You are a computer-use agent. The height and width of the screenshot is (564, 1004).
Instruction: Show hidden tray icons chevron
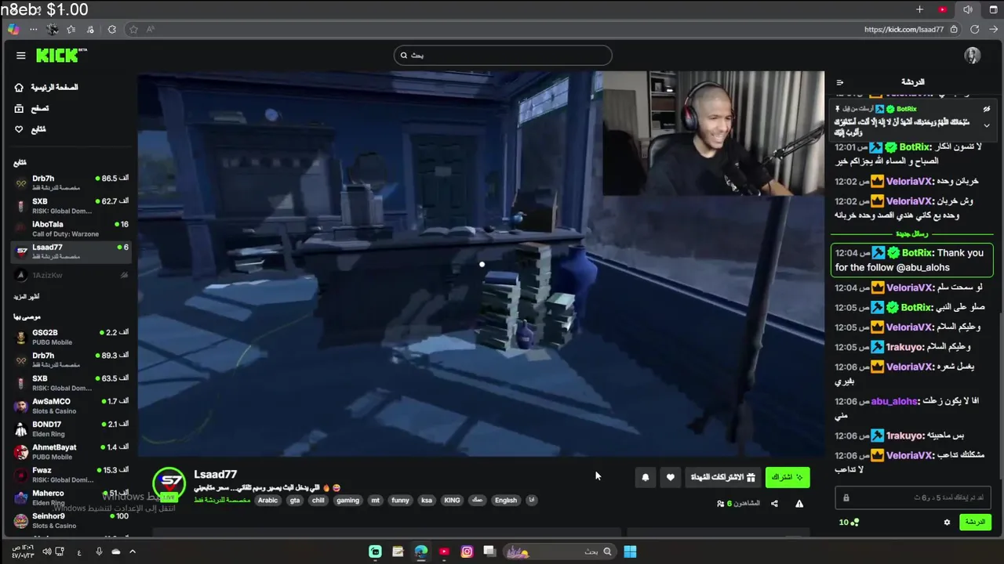[133, 551]
